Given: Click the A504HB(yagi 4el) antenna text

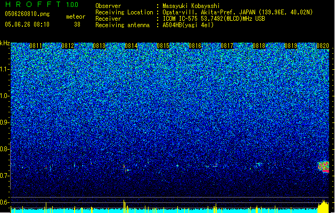Looking at the screenshot, I should [x=188, y=25].
